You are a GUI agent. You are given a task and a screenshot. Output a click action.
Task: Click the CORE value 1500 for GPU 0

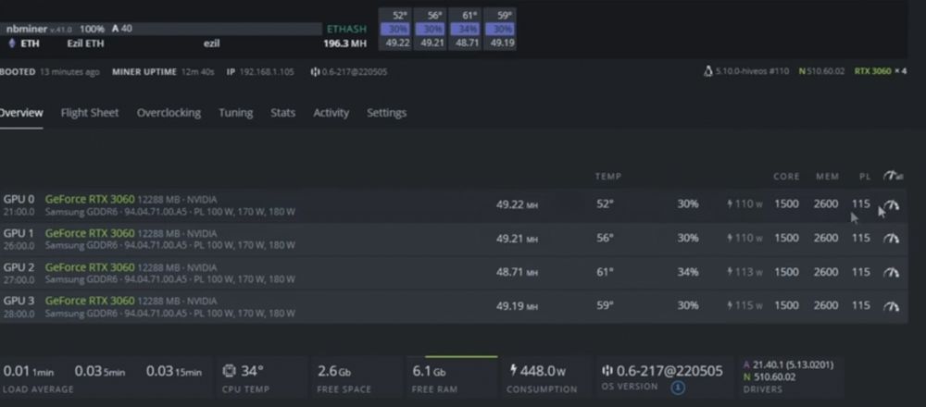click(x=786, y=204)
